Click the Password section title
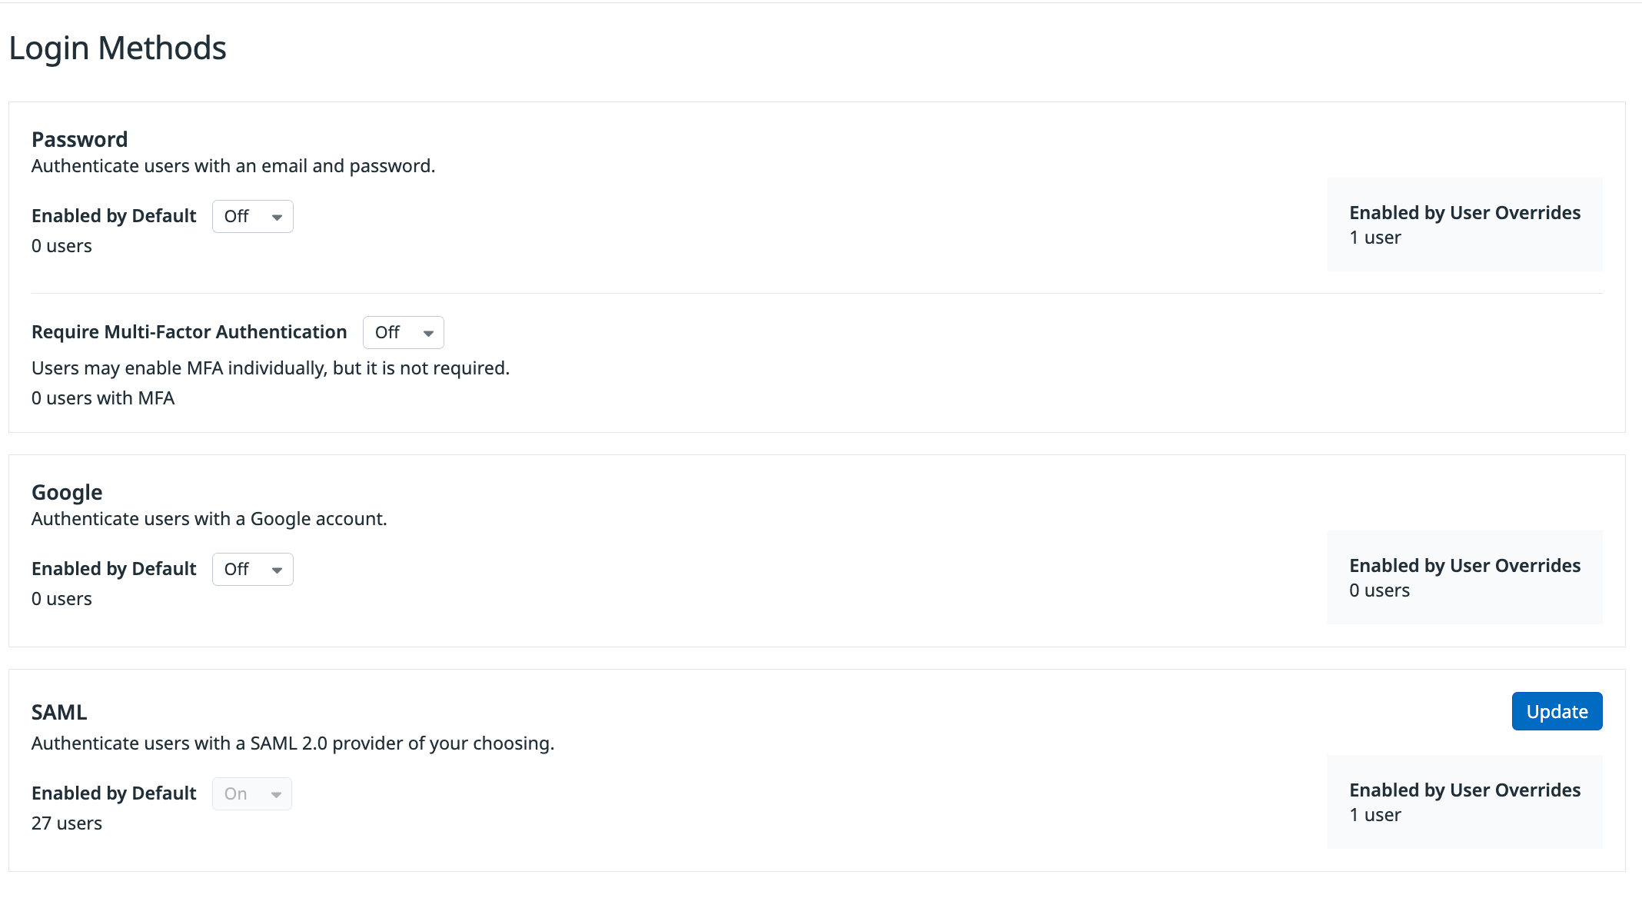1642x898 pixels. tap(79, 139)
